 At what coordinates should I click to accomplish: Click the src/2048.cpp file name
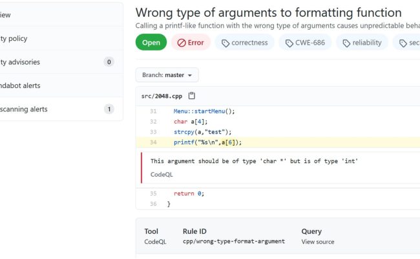point(162,96)
